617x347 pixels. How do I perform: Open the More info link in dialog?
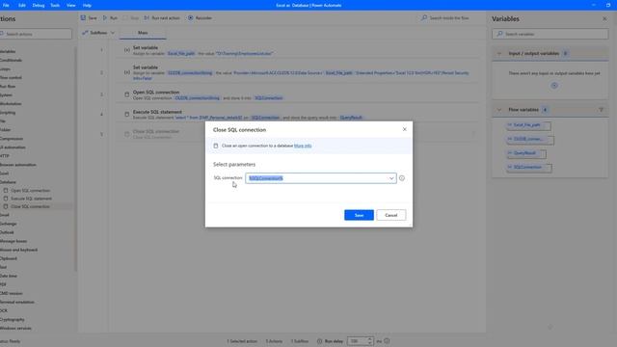303,146
